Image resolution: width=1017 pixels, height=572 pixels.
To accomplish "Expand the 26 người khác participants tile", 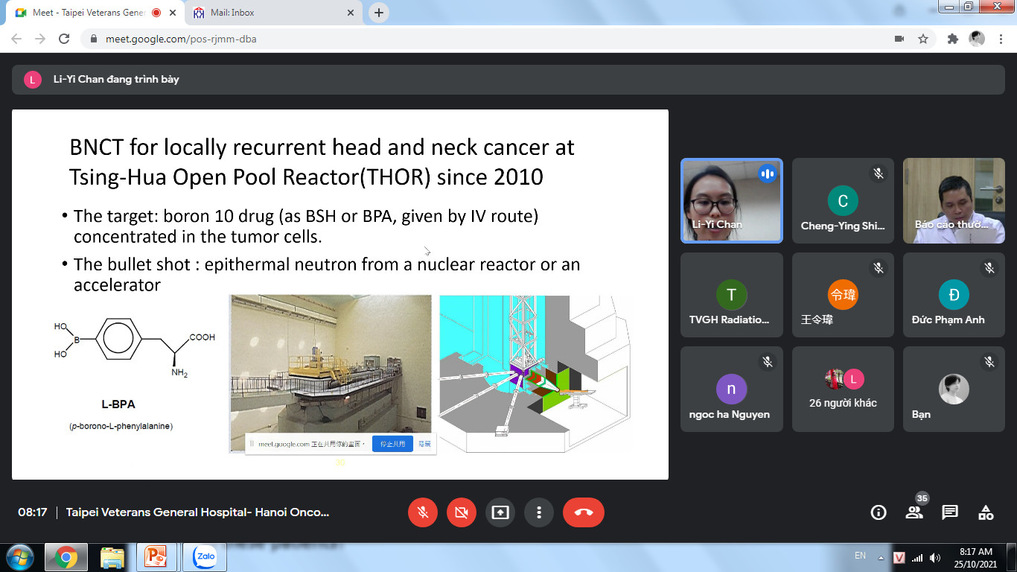I will coord(843,389).
